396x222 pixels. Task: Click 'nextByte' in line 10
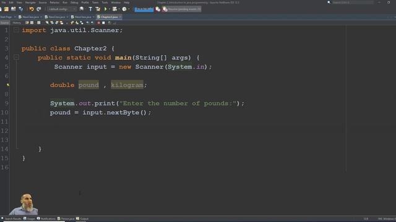tap(123, 112)
